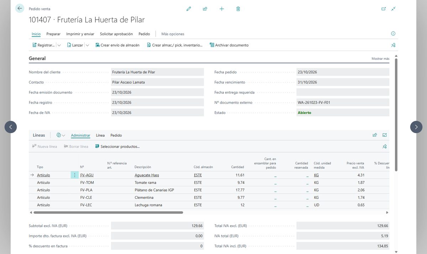This screenshot has width=427, height=254.
Task: Switch to the Solicitar aprobación tab
Action: coord(116,34)
